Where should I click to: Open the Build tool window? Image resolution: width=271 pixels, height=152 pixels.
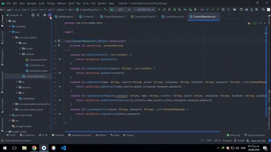coord(115,135)
